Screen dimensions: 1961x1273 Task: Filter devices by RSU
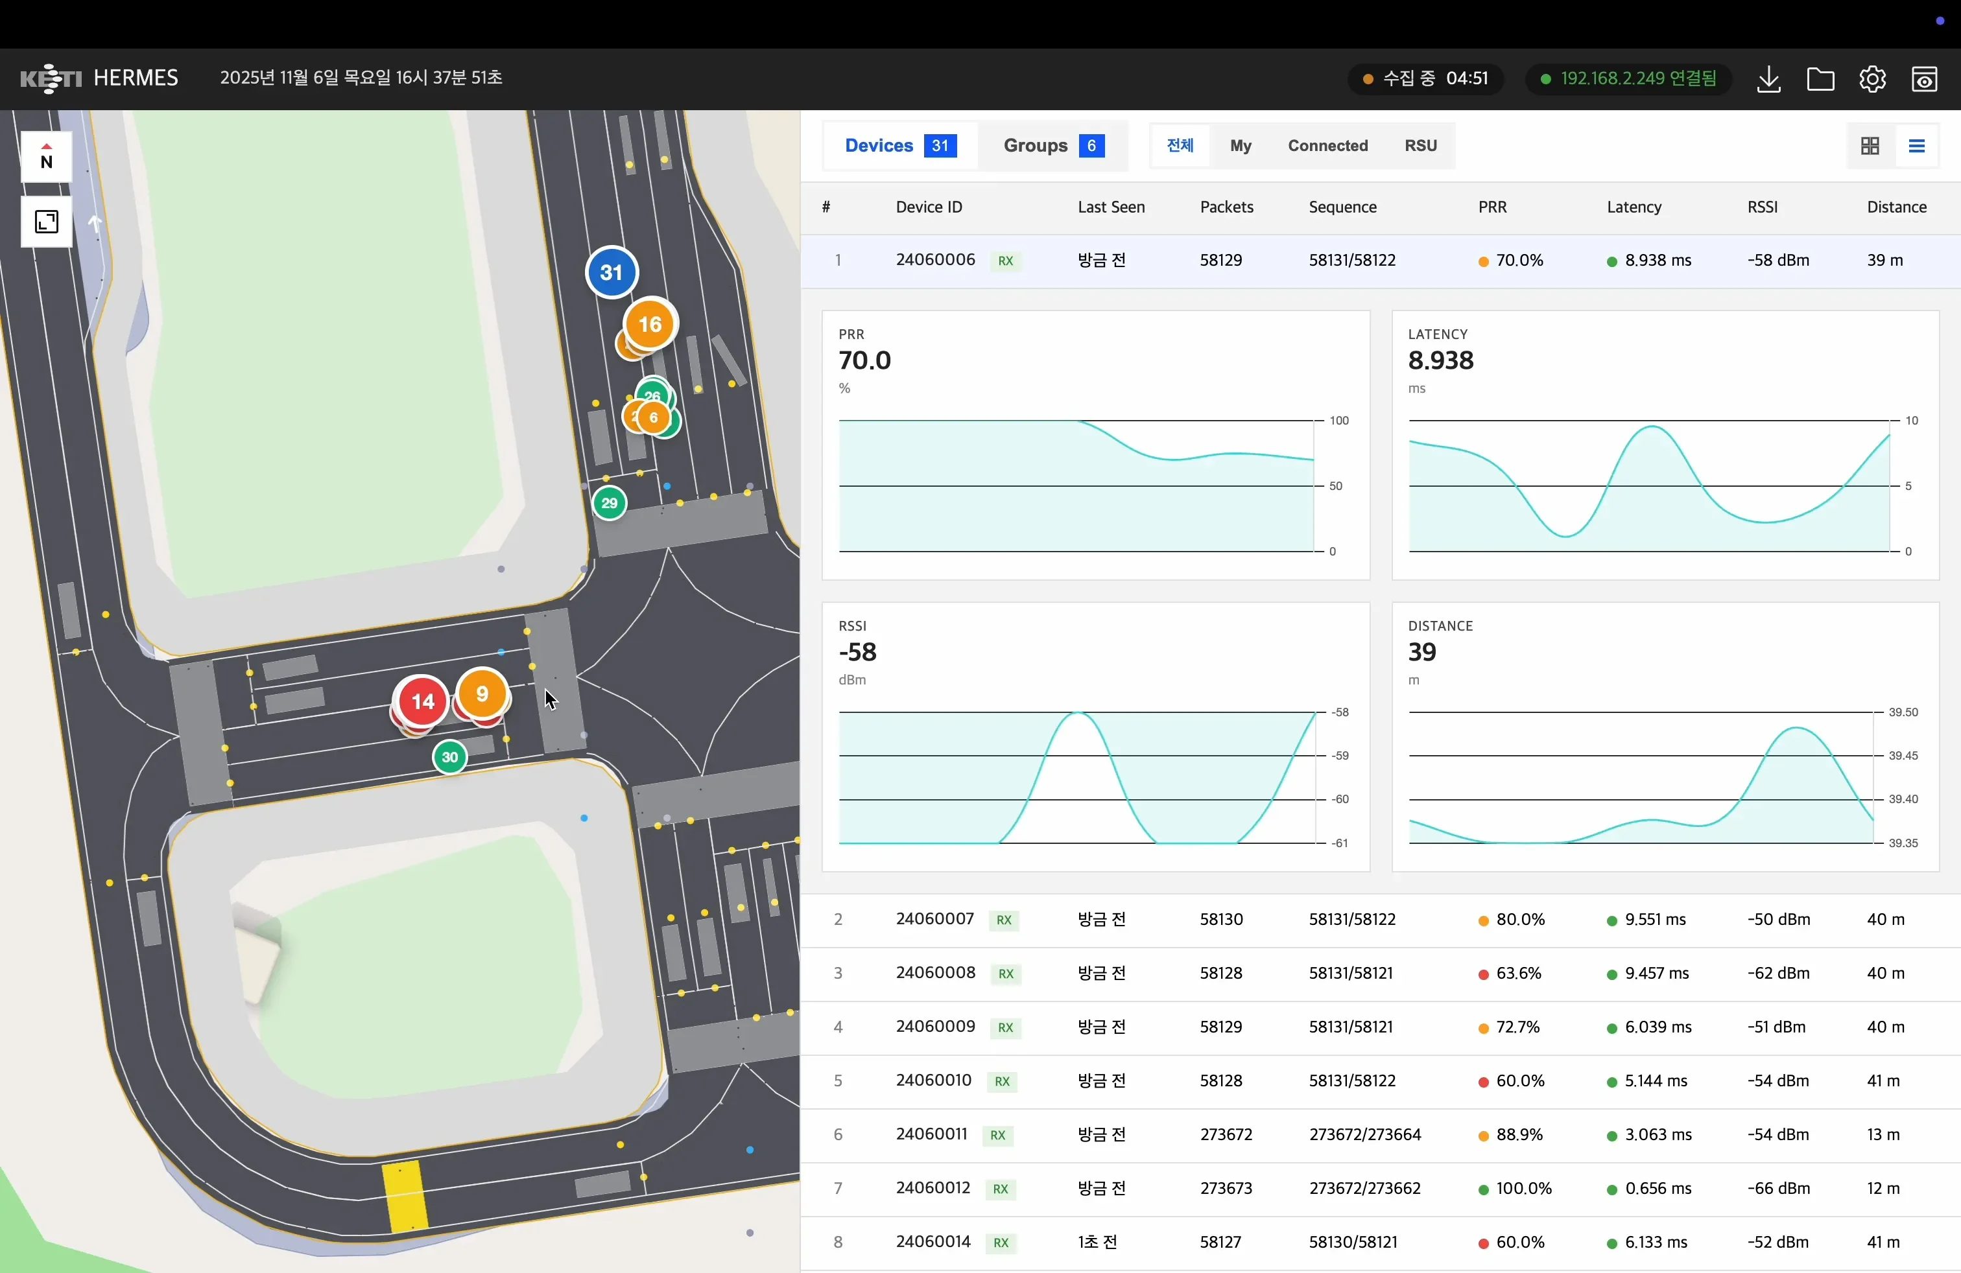[1420, 146]
